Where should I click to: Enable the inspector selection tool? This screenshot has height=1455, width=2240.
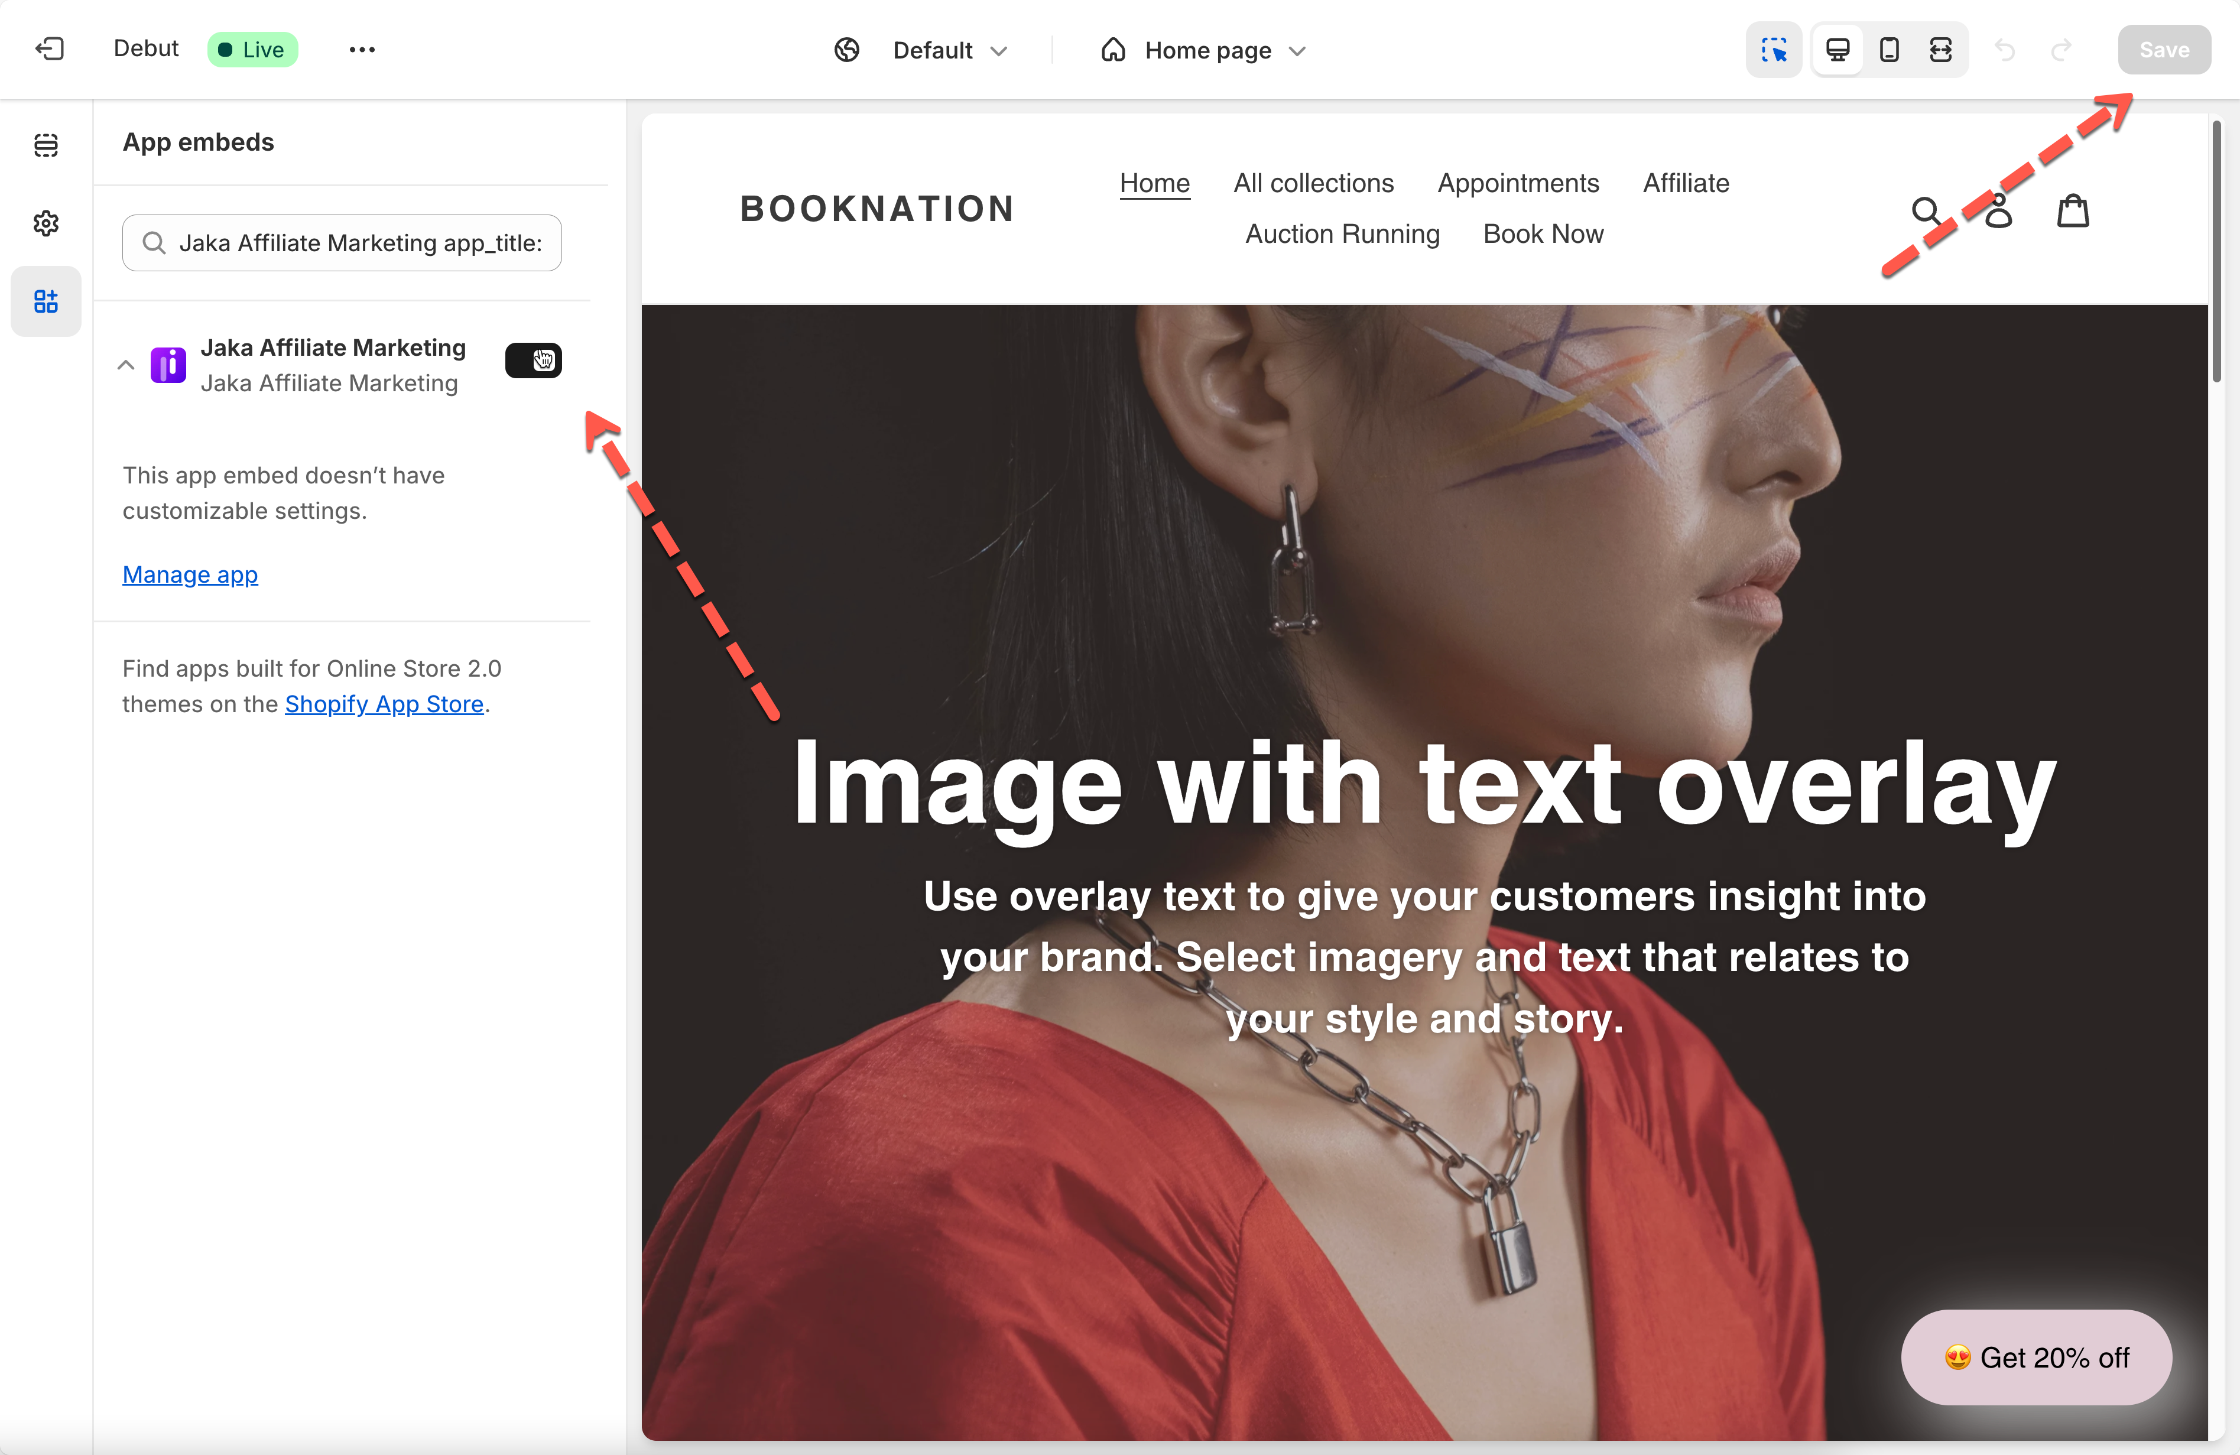pos(1773,50)
